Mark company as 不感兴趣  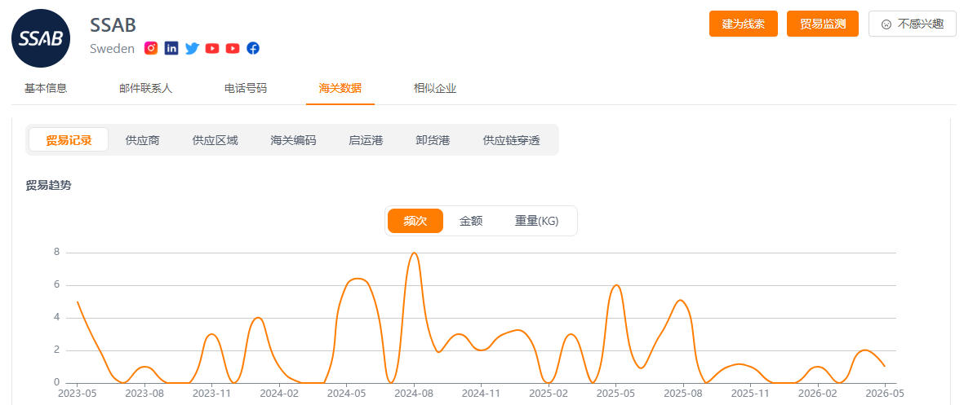click(913, 24)
